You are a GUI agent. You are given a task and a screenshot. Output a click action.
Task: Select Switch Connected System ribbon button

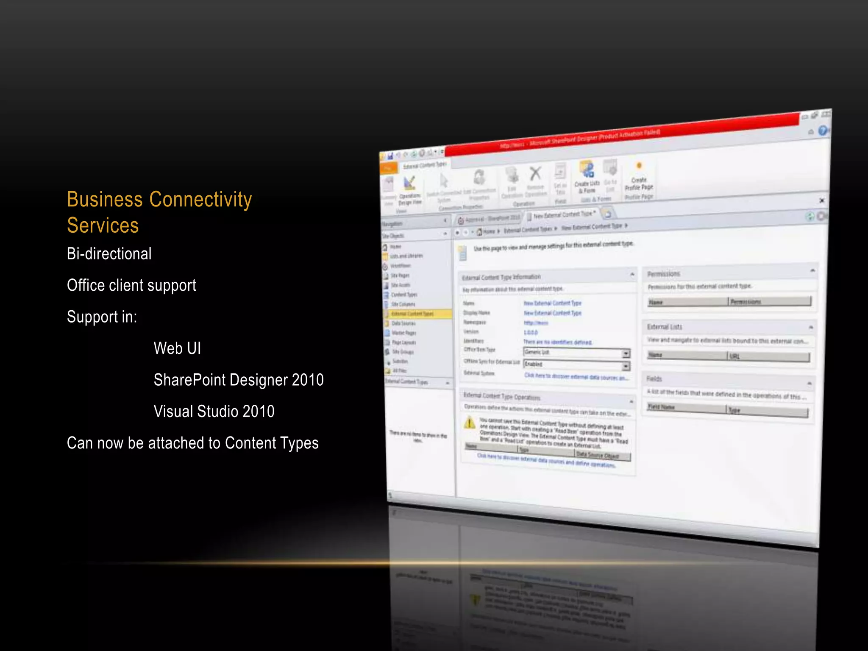point(444,188)
